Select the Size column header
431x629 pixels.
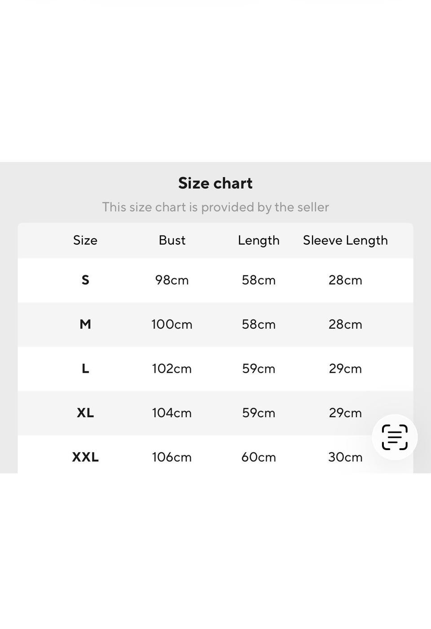(x=85, y=240)
